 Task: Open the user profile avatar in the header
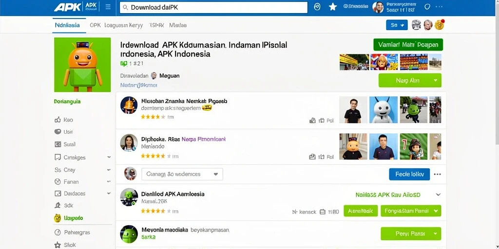(378, 7)
